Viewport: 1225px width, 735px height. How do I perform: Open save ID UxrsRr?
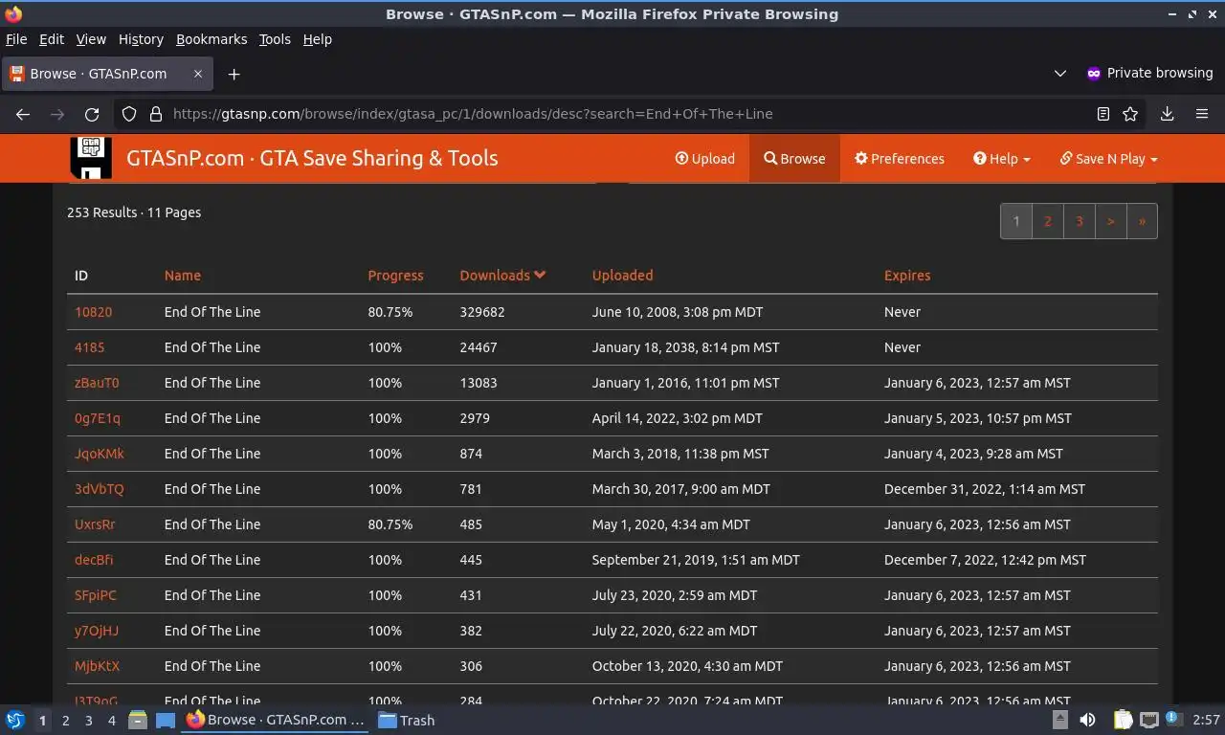pos(95,524)
